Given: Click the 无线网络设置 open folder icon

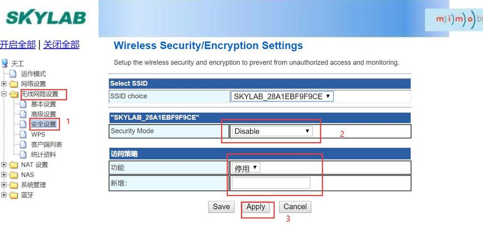Looking at the screenshot, I should click(14, 94).
